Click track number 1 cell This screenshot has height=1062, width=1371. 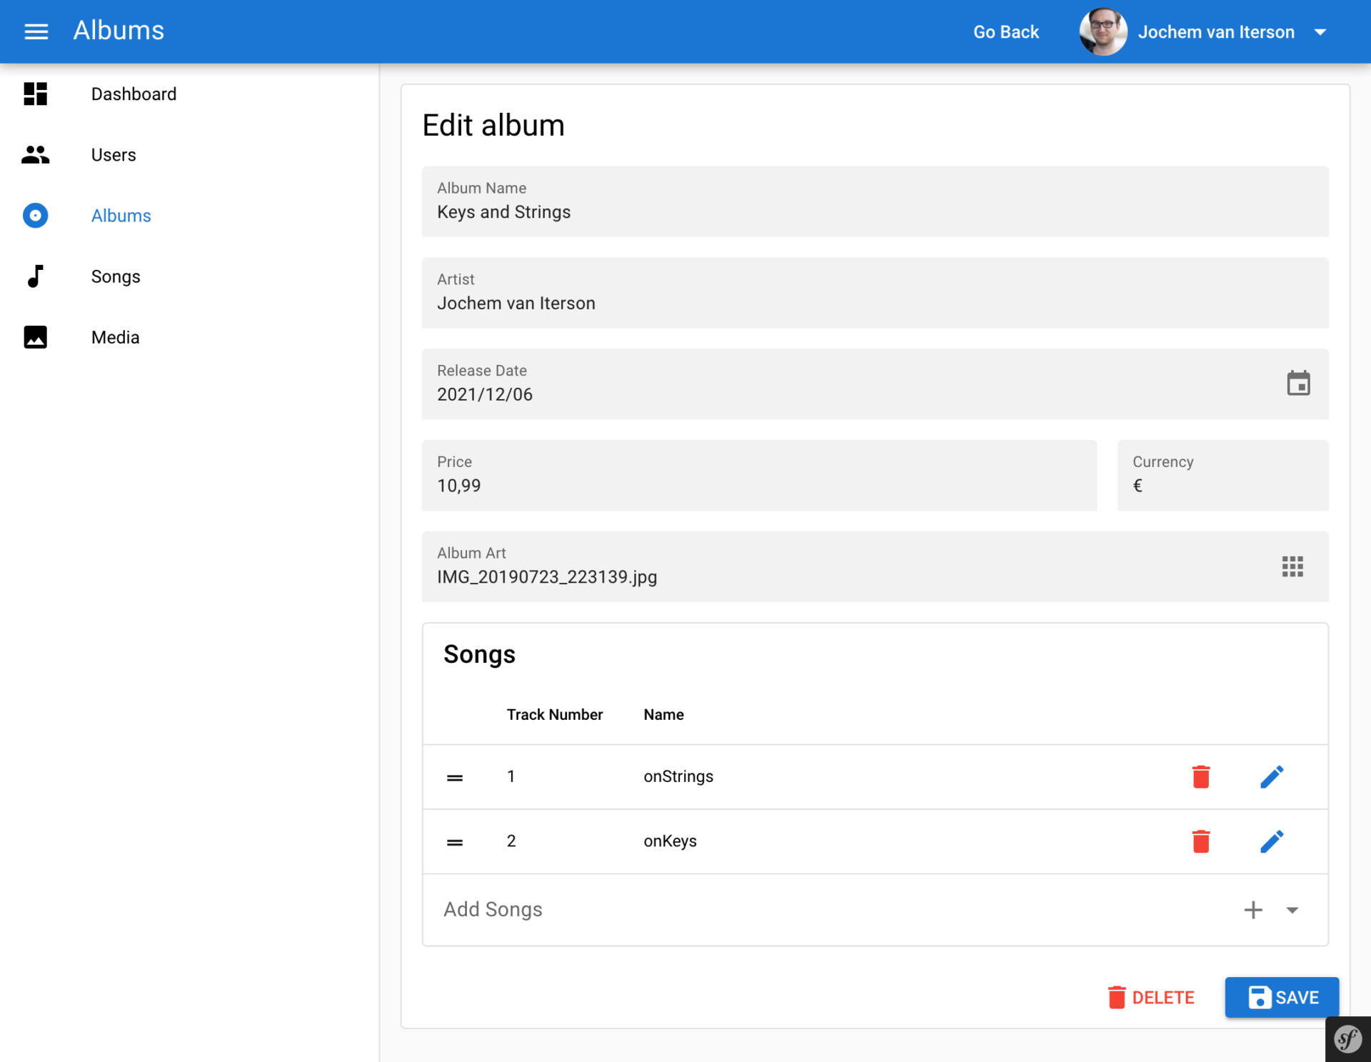point(511,776)
